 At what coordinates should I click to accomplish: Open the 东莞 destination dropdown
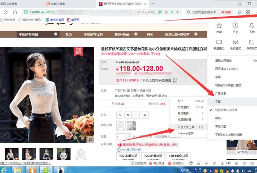click(x=134, y=91)
